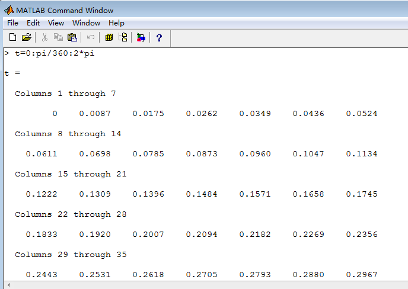Click the value 0.0873
This screenshot has width=408, height=289.
pyautogui.click(x=202, y=154)
